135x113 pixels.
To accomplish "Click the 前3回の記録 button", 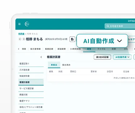I will 102,57.
